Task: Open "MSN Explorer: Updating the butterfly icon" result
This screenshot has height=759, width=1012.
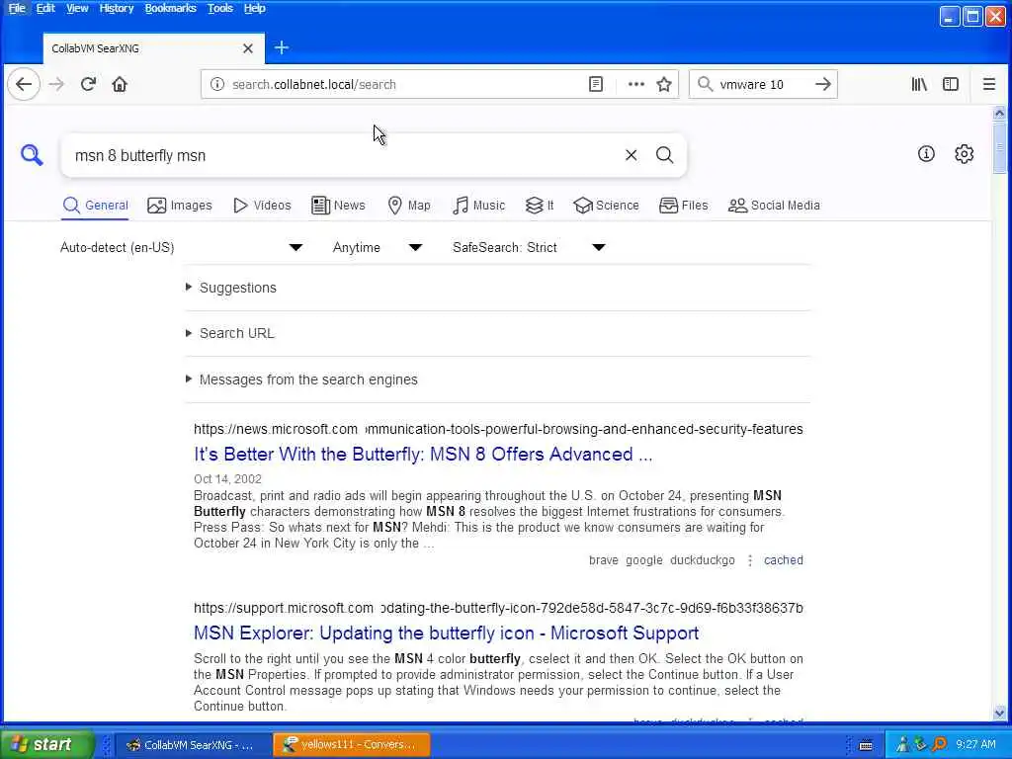Action: (x=446, y=633)
